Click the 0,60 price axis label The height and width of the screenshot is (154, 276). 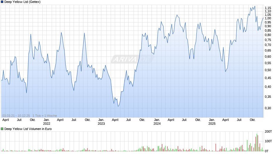click(268, 57)
